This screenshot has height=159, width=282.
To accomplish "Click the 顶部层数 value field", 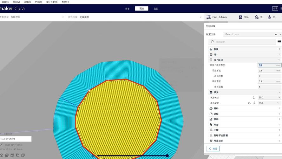I will coord(269,76).
